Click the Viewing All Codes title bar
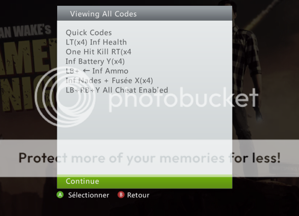Viewport: 299px width, 216px height. (x=145, y=13)
